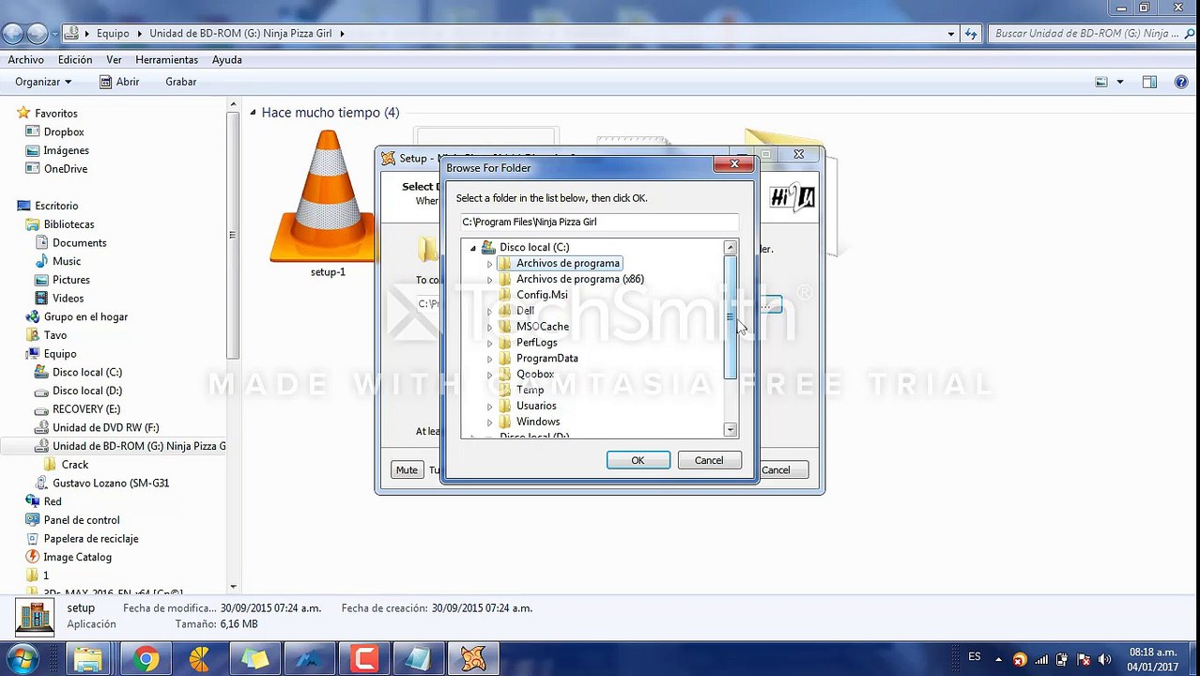Select Disco local (D:) in the sidebar
The image size is (1200, 676).
pos(86,391)
